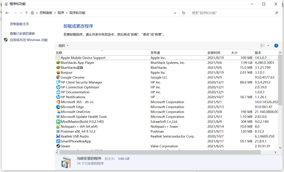The image size is (284, 172).
Task: Click the Microsoft Edge icon
Action: (x=58, y=107)
